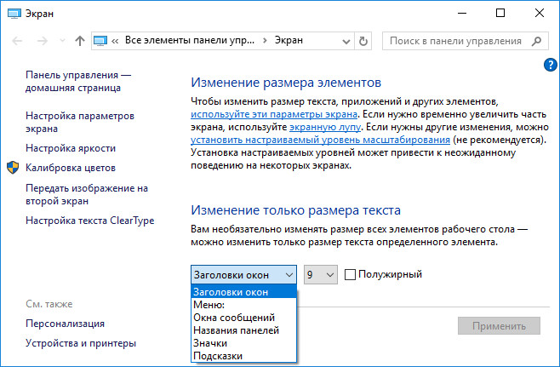Expand the address bar history dropdown

(x=346, y=41)
